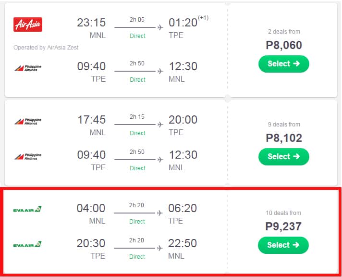Viewport: 342px width, 277px height.
Task: Click Philippine Airlines logo beside 09:40 in second card
Action: [x=28, y=157]
